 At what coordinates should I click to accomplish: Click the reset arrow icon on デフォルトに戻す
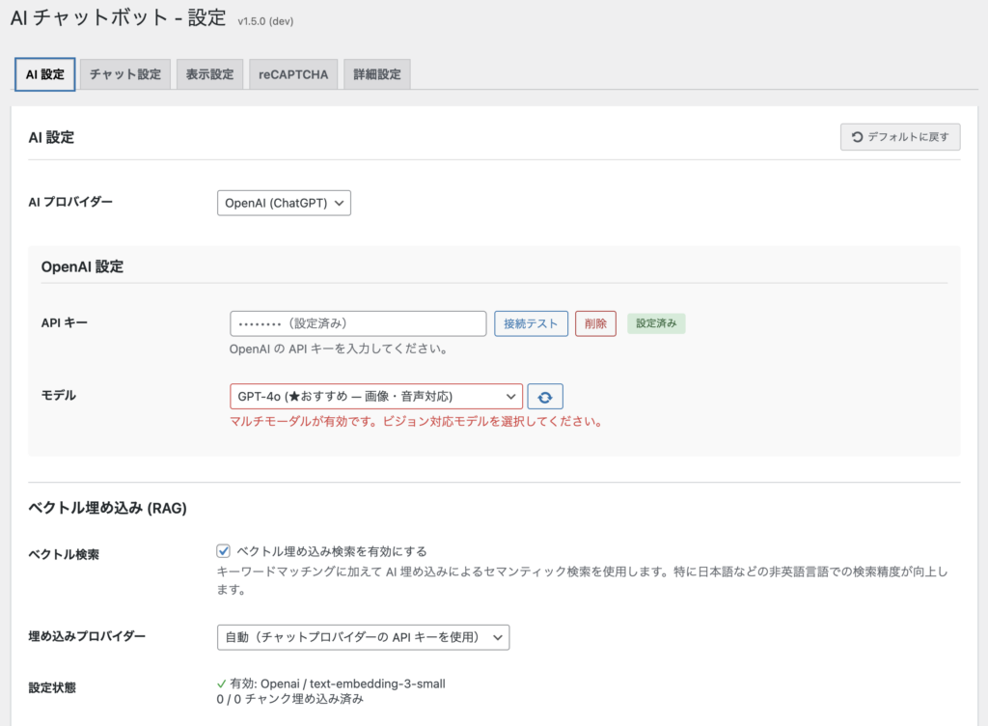pyautogui.click(x=858, y=136)
